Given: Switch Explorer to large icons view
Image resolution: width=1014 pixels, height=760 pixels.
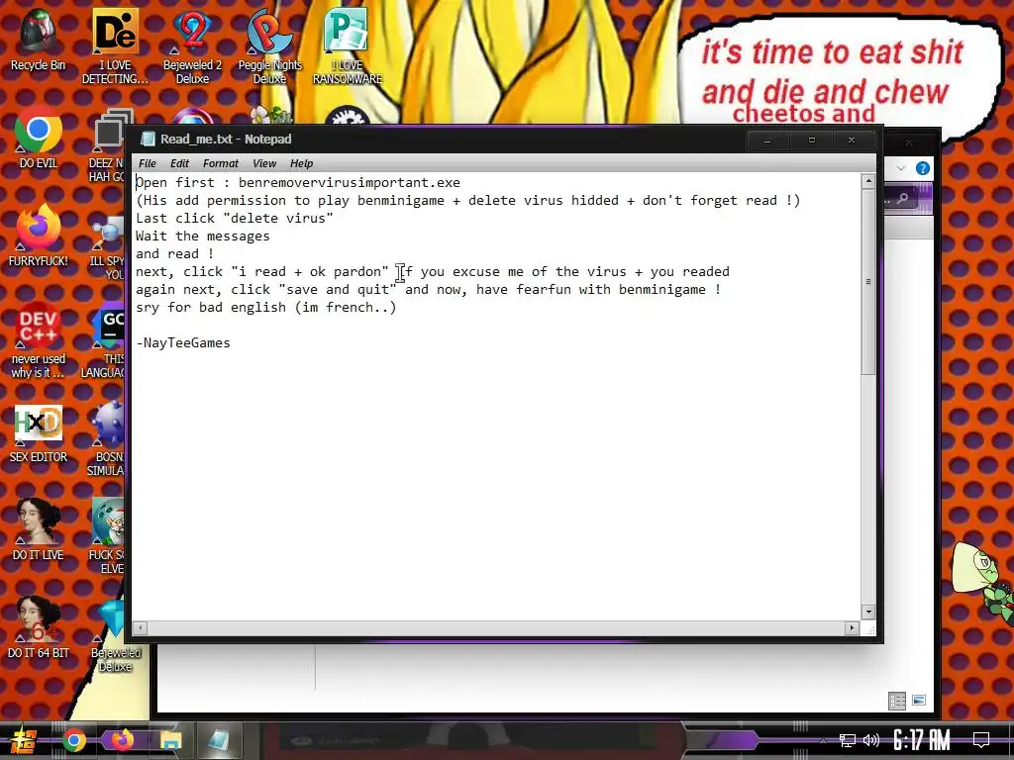Looking at the screenshot, I should [918, 701].
